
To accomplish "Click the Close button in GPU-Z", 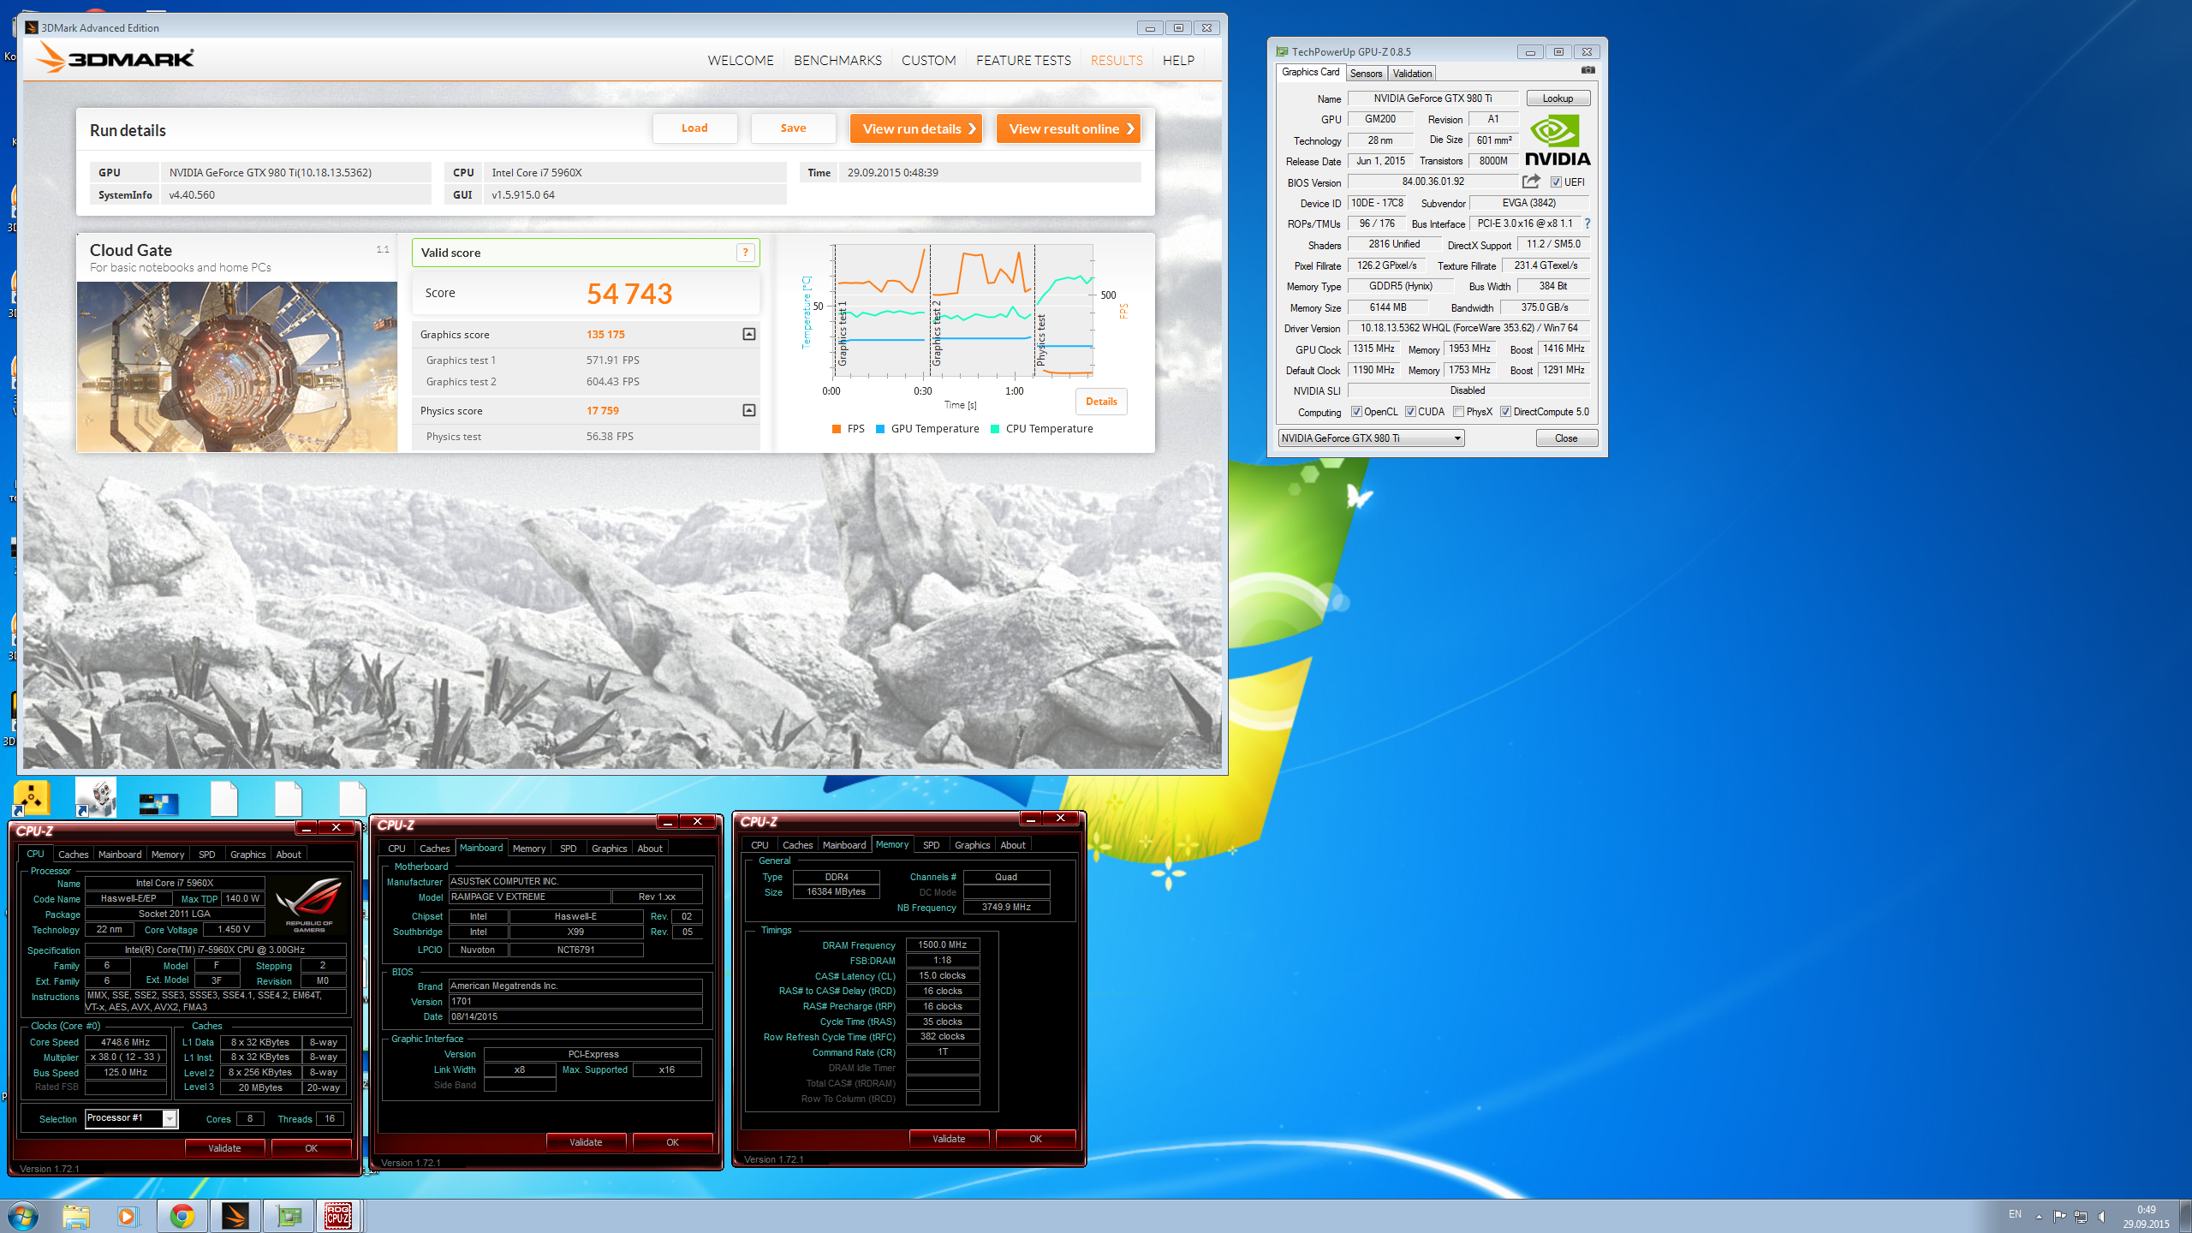I will [1566, 438].
